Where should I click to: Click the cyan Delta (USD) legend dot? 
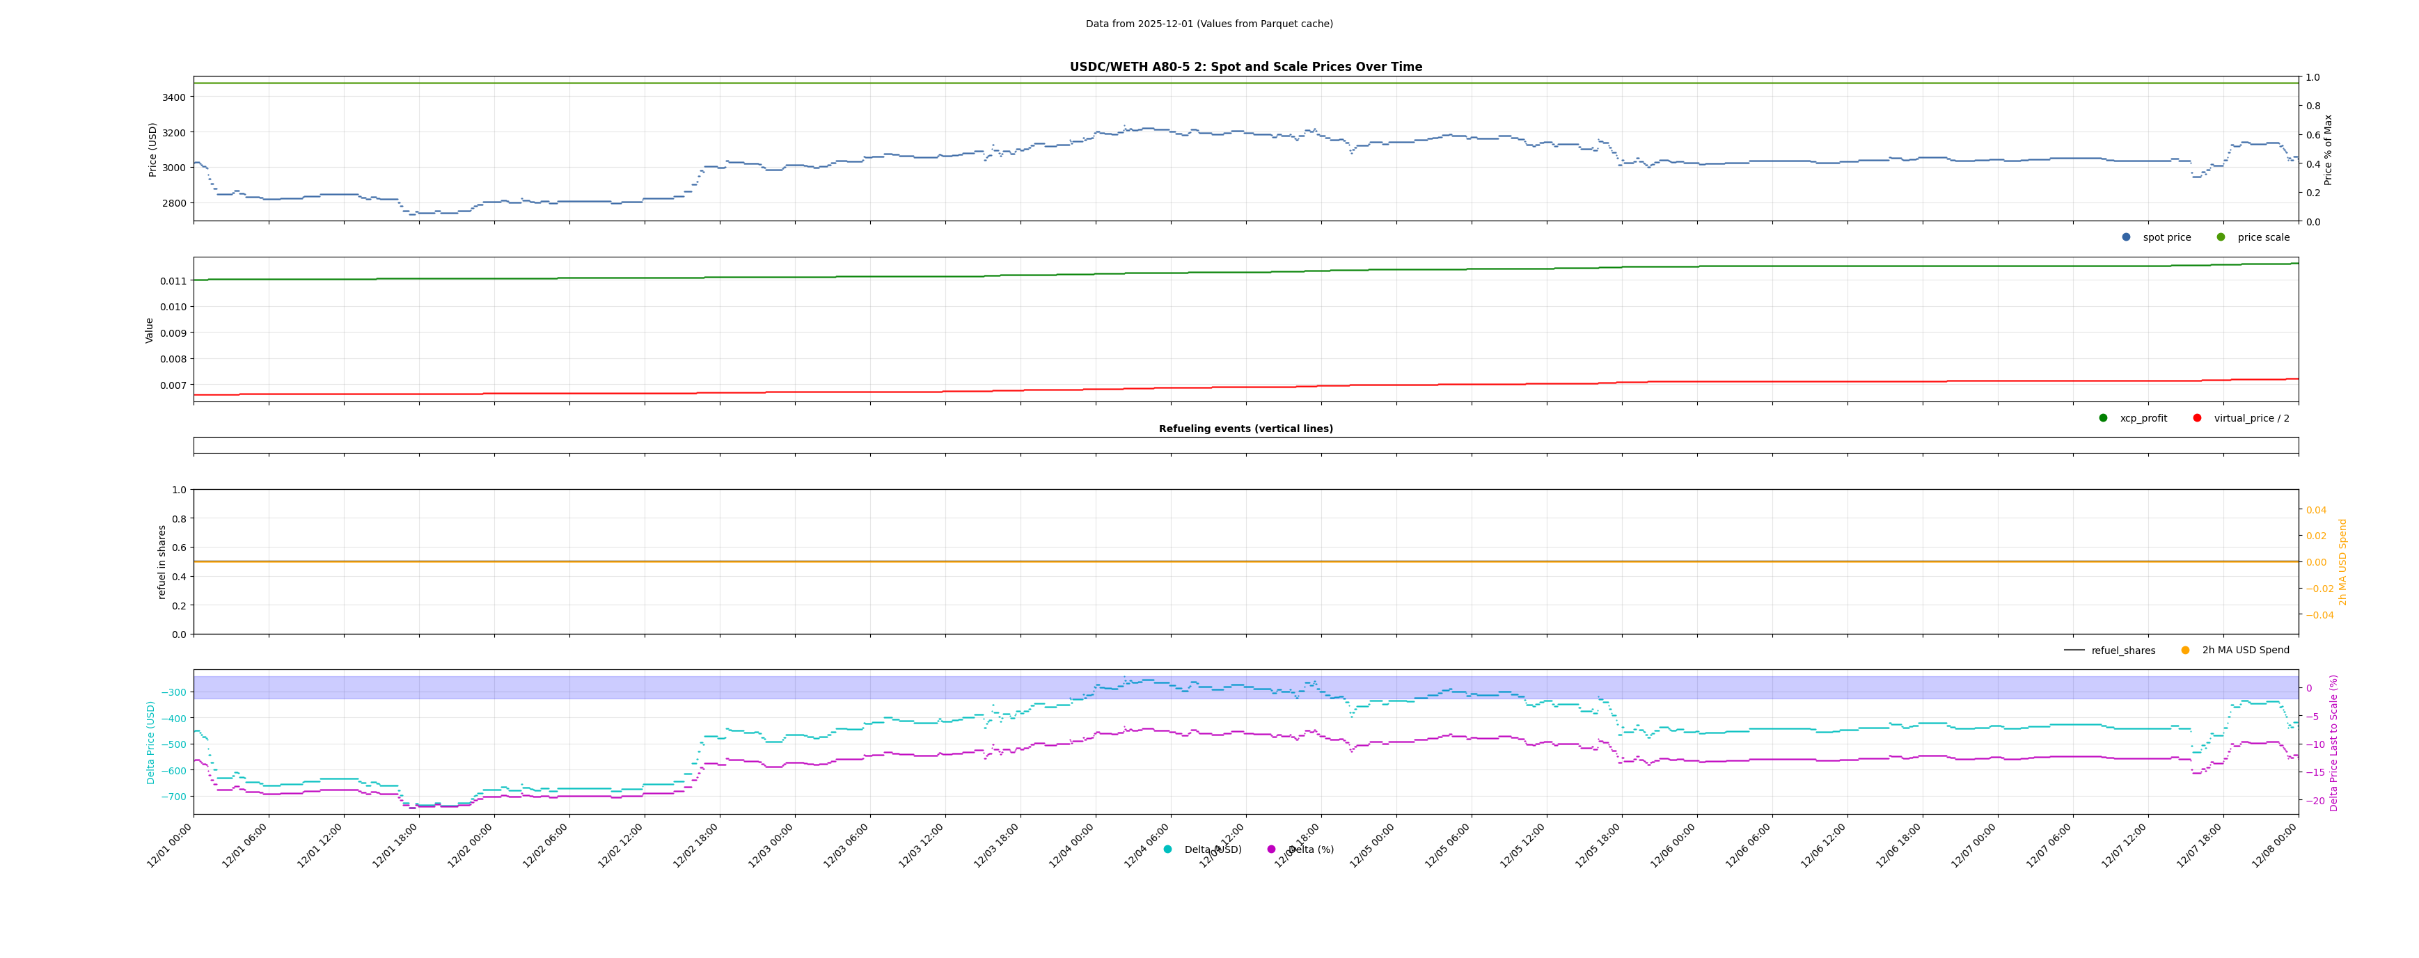1168,850
